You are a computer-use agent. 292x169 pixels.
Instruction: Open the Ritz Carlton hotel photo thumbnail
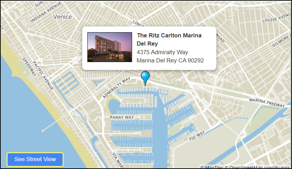110,47
